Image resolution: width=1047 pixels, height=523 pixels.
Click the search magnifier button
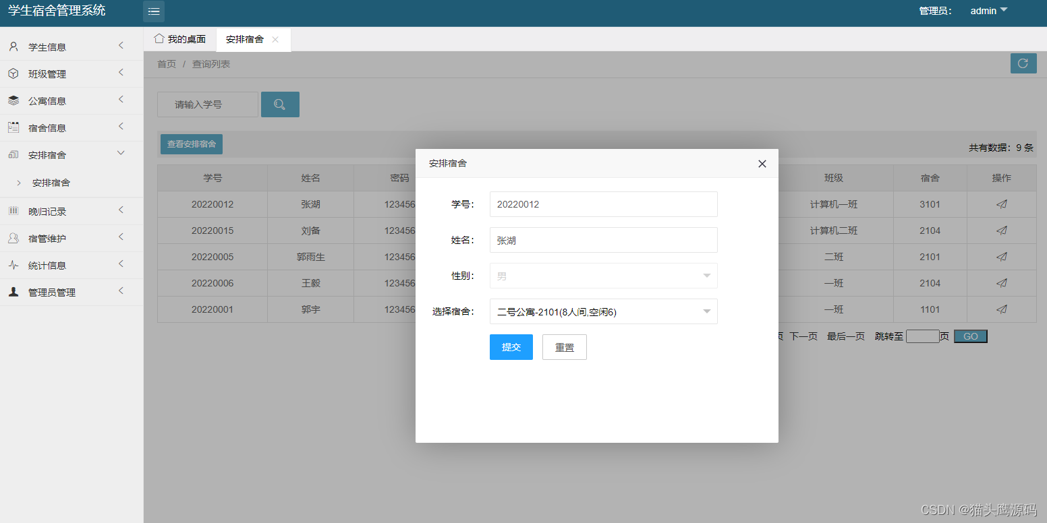pos(280,104)
